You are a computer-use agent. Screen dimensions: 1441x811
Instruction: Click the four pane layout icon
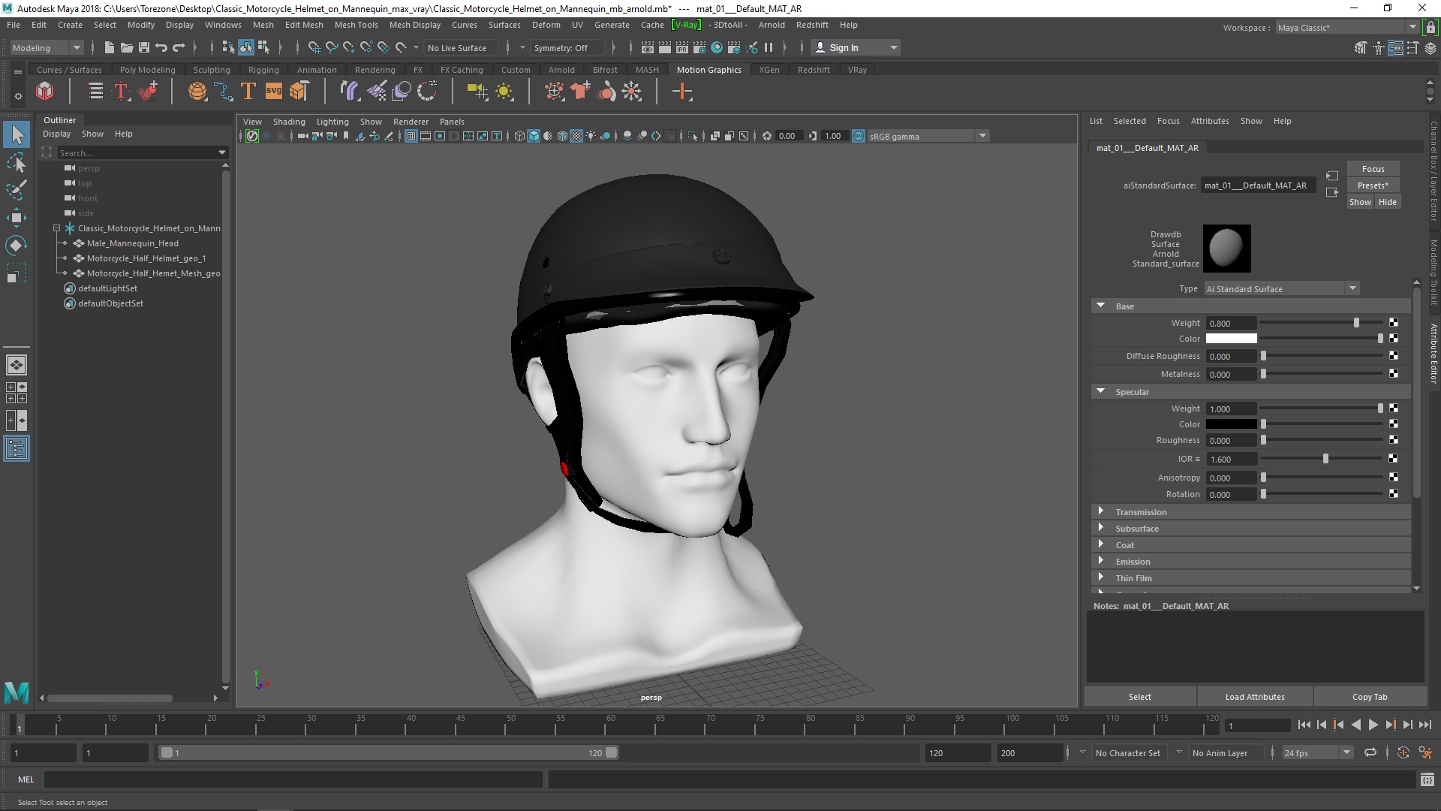(17, 393)
